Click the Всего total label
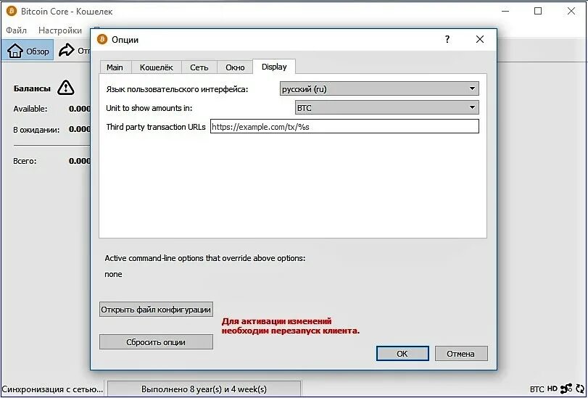 (x=25, y=161)
